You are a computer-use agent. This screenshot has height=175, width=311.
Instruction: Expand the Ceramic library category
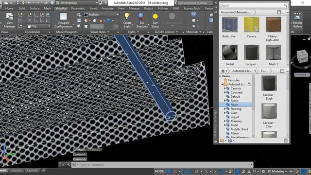(225, 88)
